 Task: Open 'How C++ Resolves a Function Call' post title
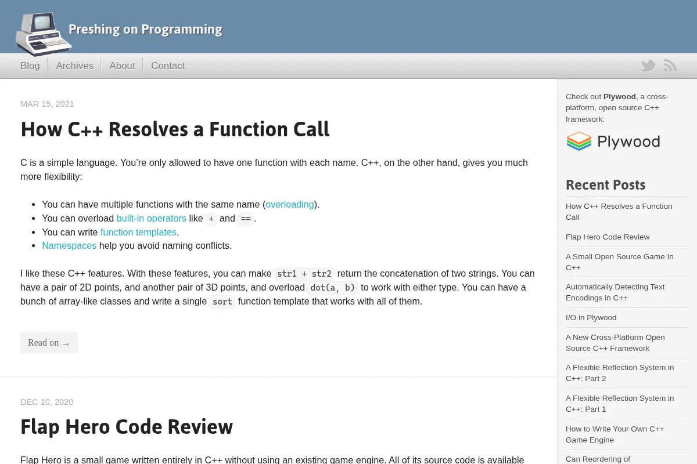175,129
